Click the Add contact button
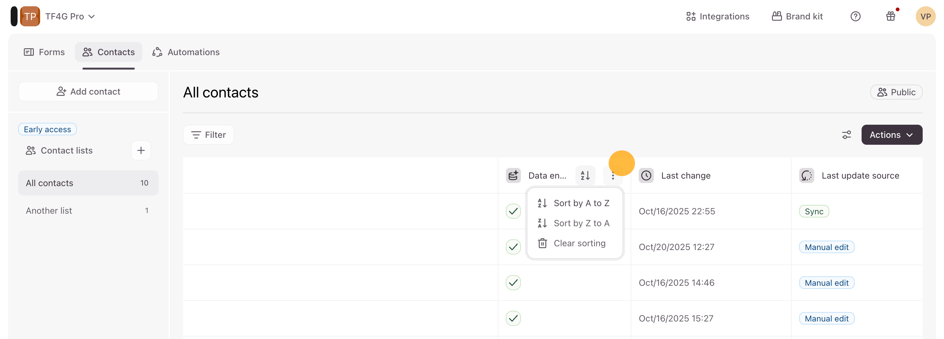The height and width of the screenshot is (339, 944). [x=88, y=91]
